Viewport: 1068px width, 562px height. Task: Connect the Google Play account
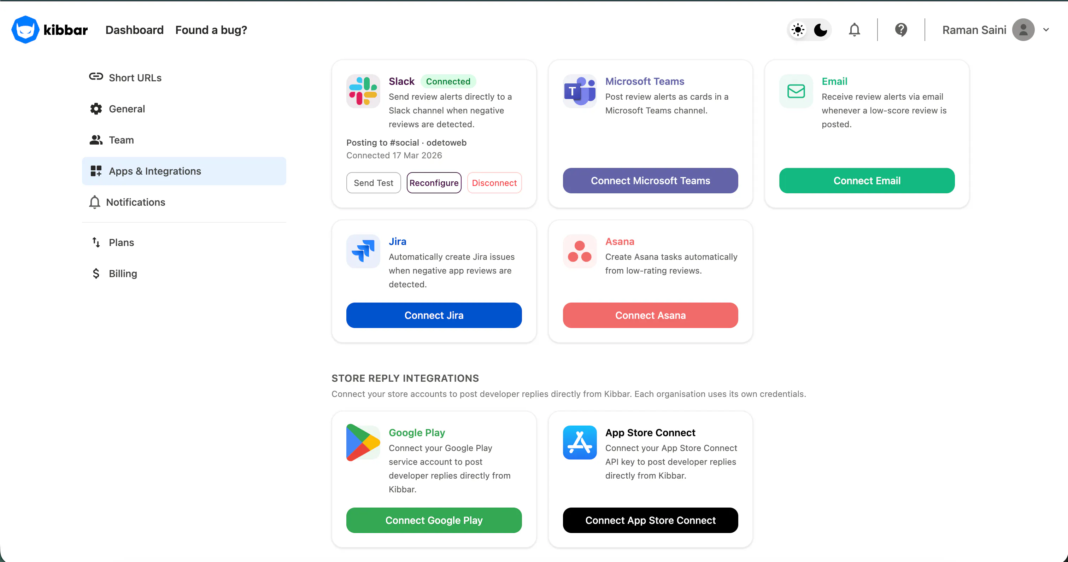[x=434, y=520]
